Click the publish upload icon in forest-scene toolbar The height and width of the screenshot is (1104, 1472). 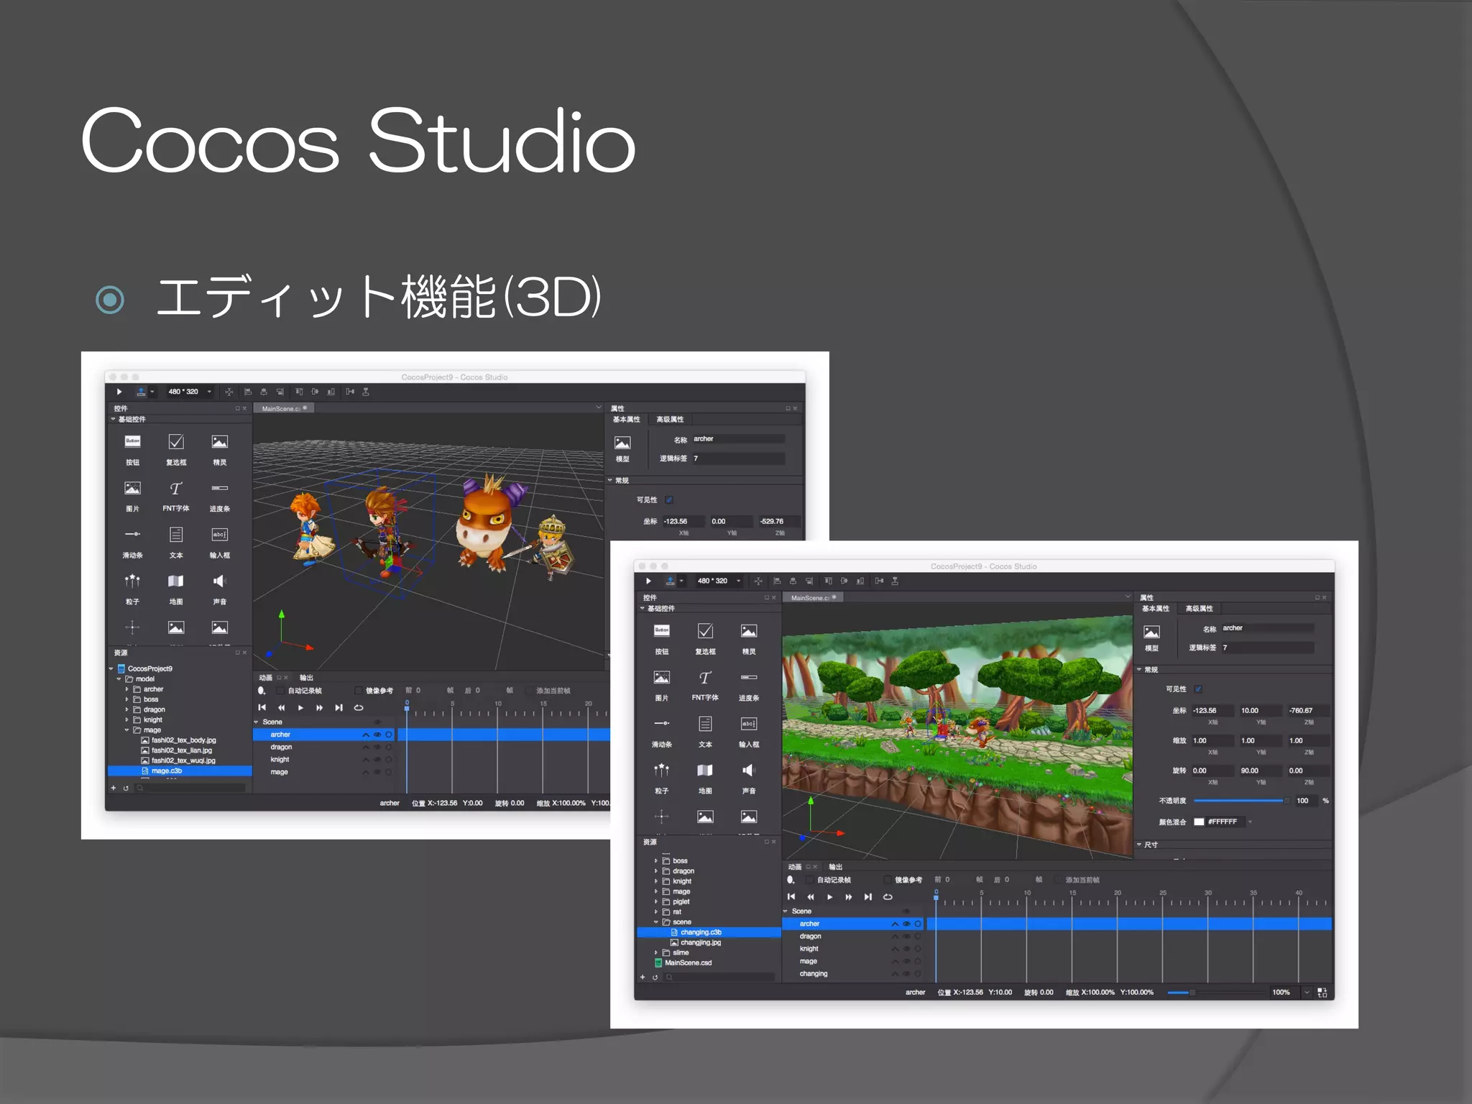(670, 581)
